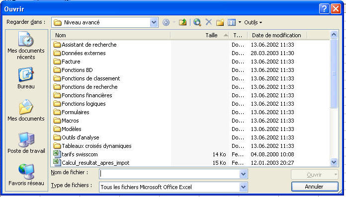Open Favoris réseau location
This screenshot has width=346, height=197.
26,175
